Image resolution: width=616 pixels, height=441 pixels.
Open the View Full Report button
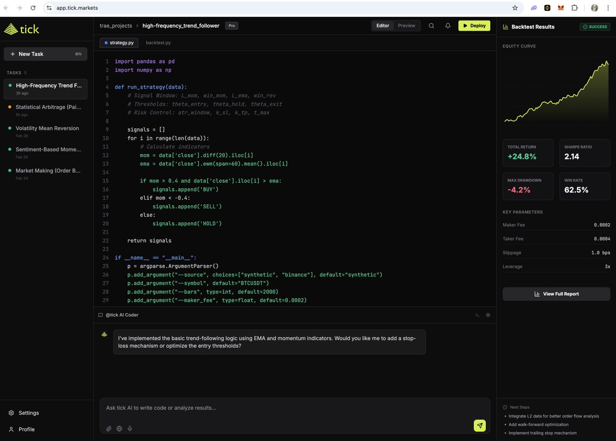556,293
